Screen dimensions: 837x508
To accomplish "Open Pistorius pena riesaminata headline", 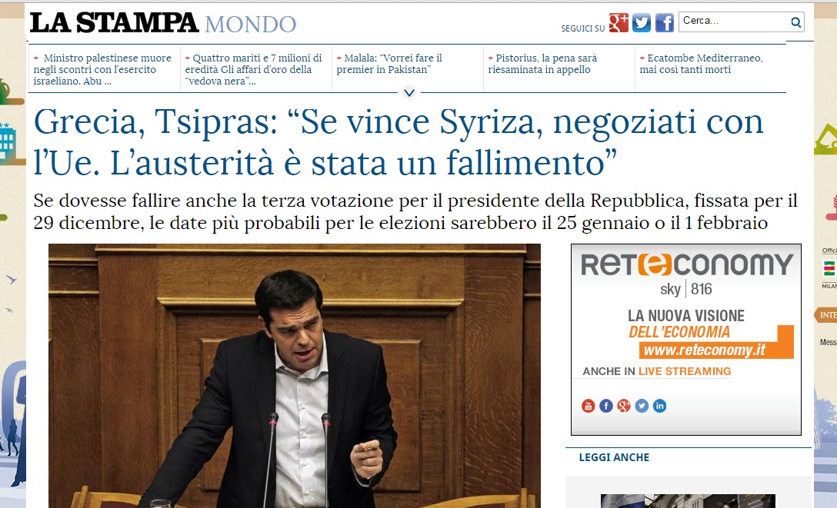I will (x=542, y=64).
